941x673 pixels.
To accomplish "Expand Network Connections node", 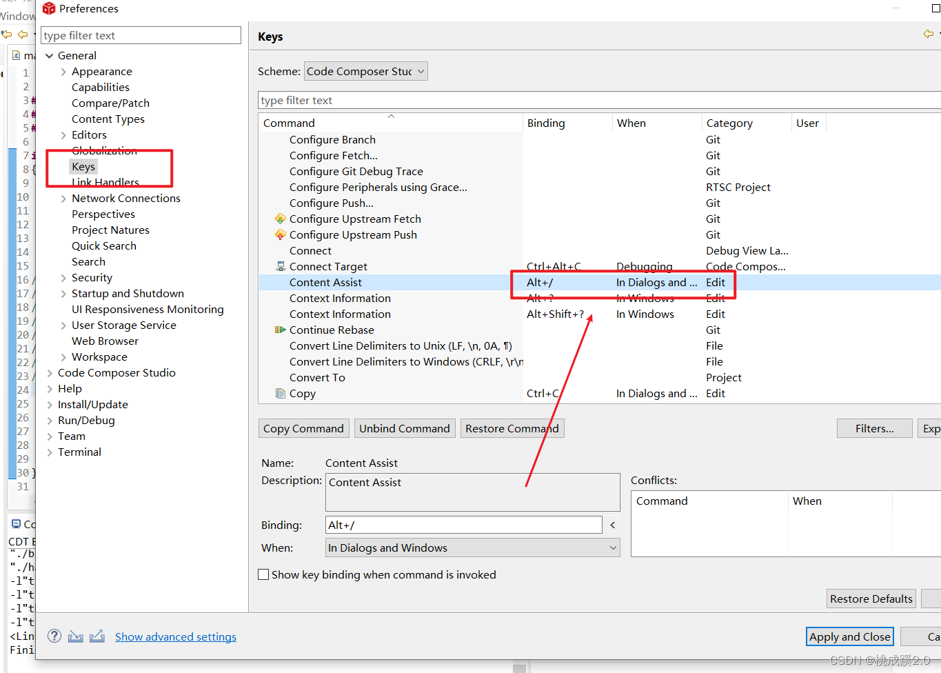I will coord(63,198).
